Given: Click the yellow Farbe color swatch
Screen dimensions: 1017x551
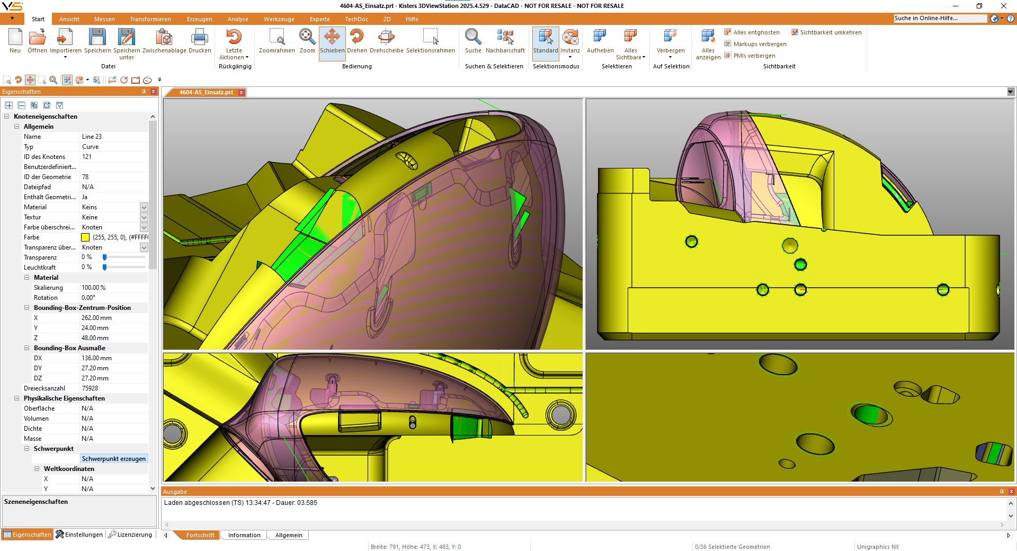Looking at the screenshot, I should (x=85, y=237).
